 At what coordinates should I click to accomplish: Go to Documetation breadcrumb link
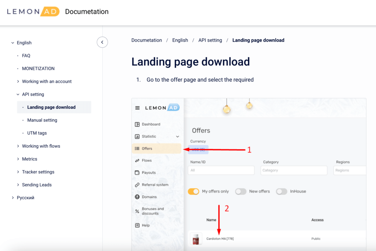click(x=147, y=40)
